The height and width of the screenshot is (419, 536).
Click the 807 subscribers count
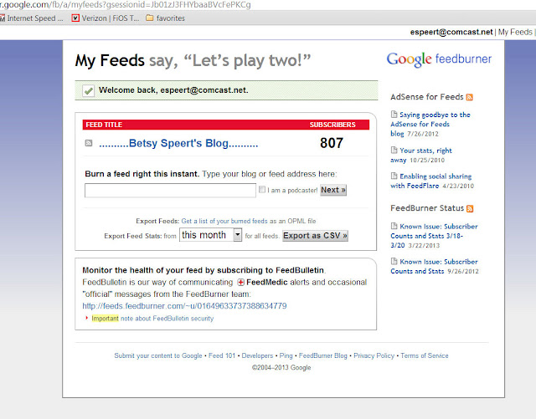point(332,143)
